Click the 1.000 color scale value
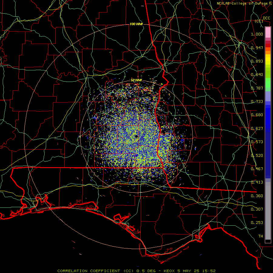 [x=257, y=34]
